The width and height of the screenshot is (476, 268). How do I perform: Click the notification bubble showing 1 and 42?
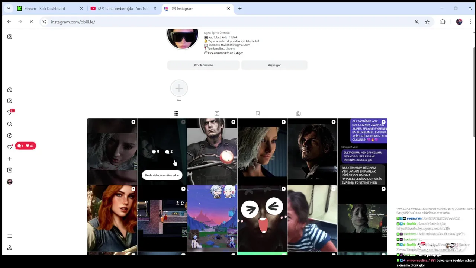[26, 146]
